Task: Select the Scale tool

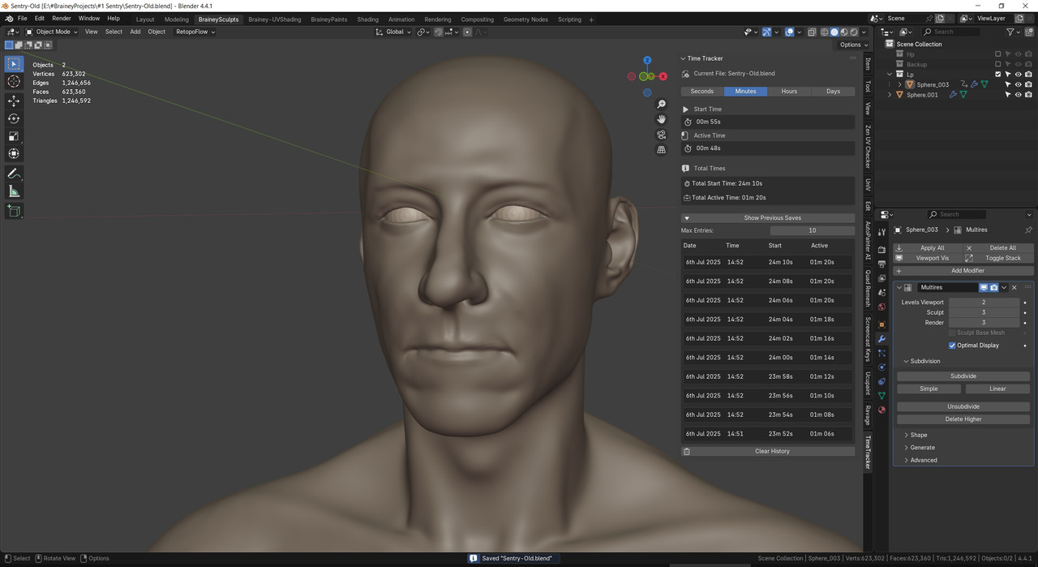Action: point(14,136)
